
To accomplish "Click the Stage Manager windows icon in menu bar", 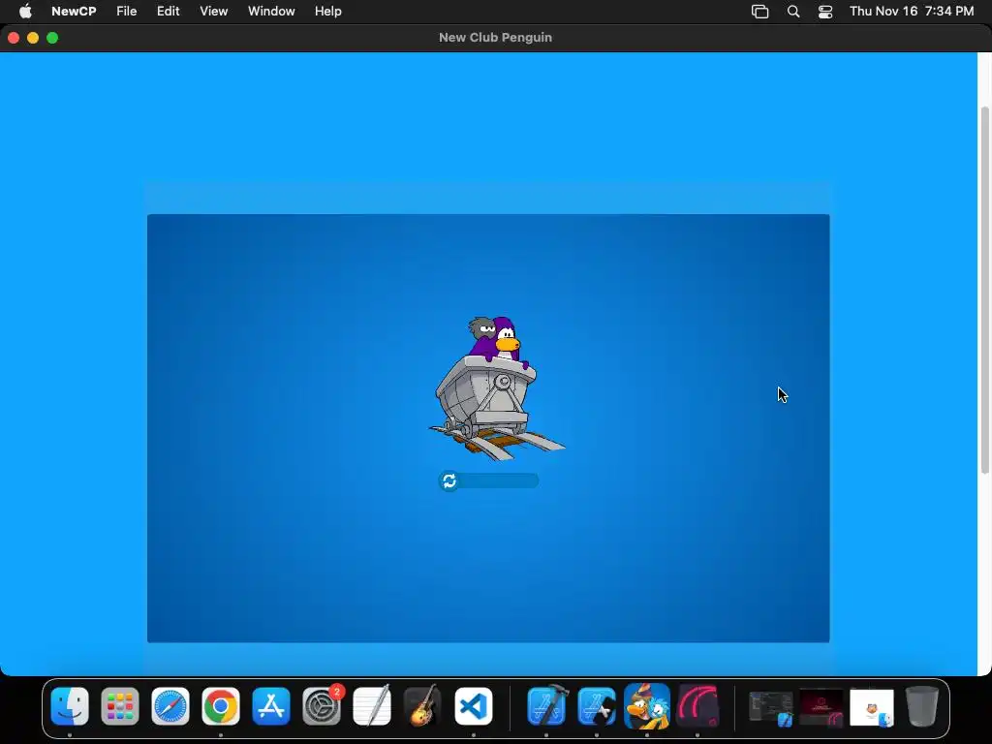I will point(759,12).
